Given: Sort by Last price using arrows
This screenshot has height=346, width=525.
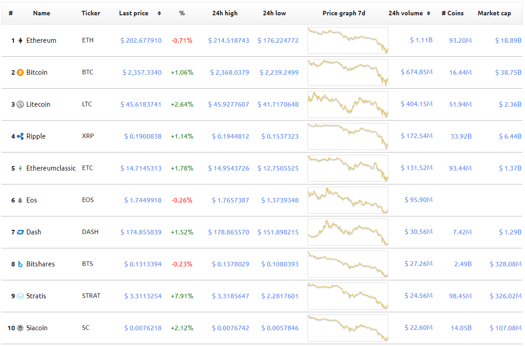Looking at the screenshot, I should (x=160, y=13).
